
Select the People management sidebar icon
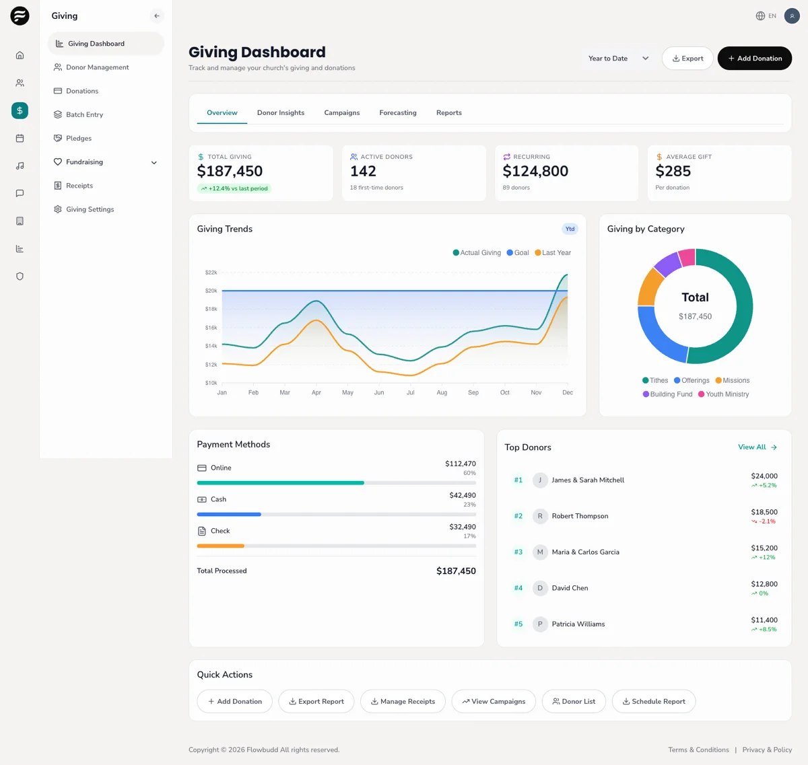pyautogui.click(x=20, y=83)
